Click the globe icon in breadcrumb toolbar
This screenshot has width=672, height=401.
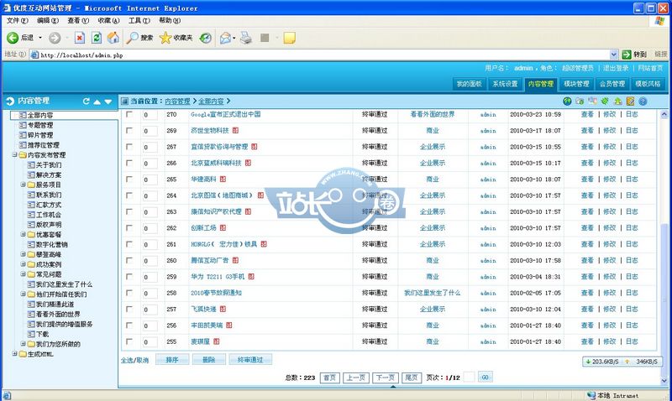568,102
